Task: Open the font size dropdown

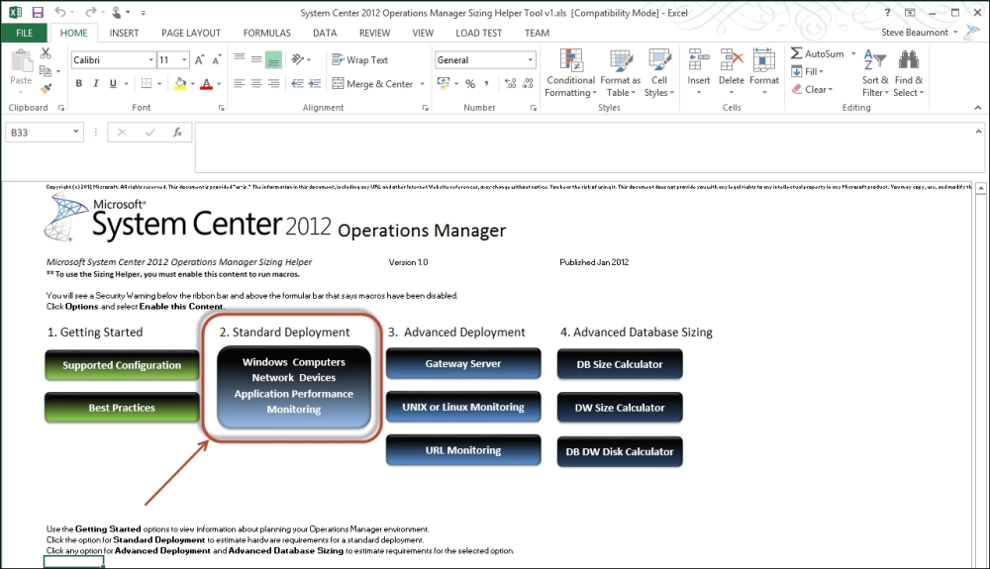Action: tap(184, 60)
